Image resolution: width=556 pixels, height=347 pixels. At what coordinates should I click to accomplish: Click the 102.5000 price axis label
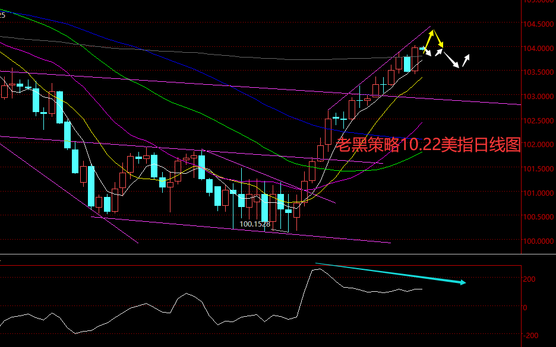tap(539, 121)
